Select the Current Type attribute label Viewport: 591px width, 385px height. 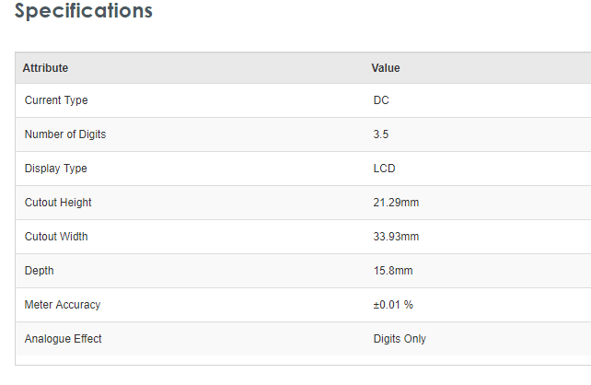coord(56,100)
